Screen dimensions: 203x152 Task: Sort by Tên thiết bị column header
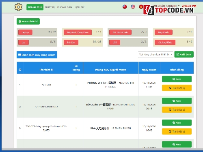[x=46, y=70]
